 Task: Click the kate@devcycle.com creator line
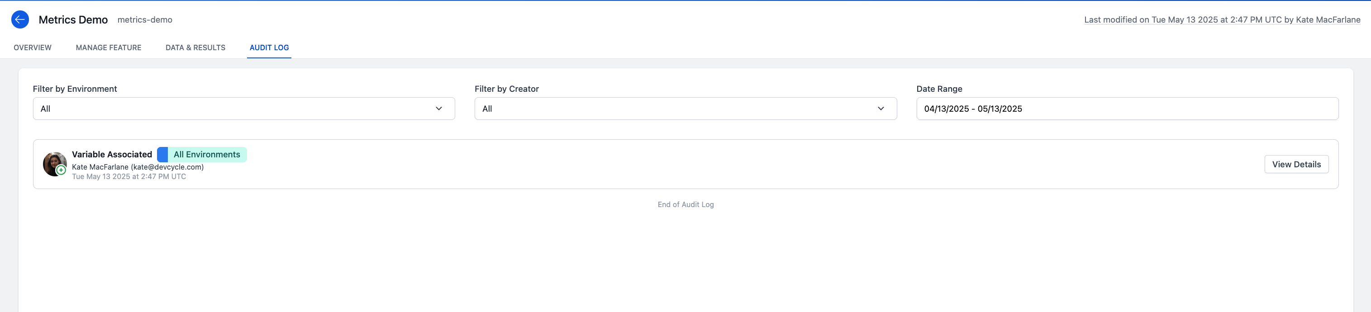(138, 167)
